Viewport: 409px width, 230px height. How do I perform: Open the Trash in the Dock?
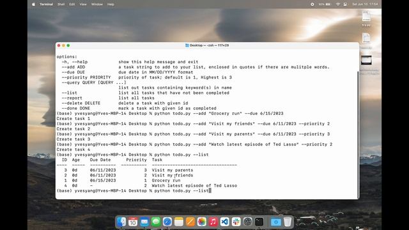[288, 222]
